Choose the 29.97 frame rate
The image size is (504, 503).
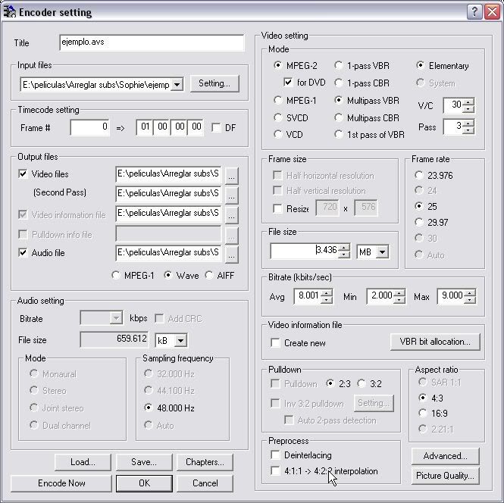coord(421,222)
